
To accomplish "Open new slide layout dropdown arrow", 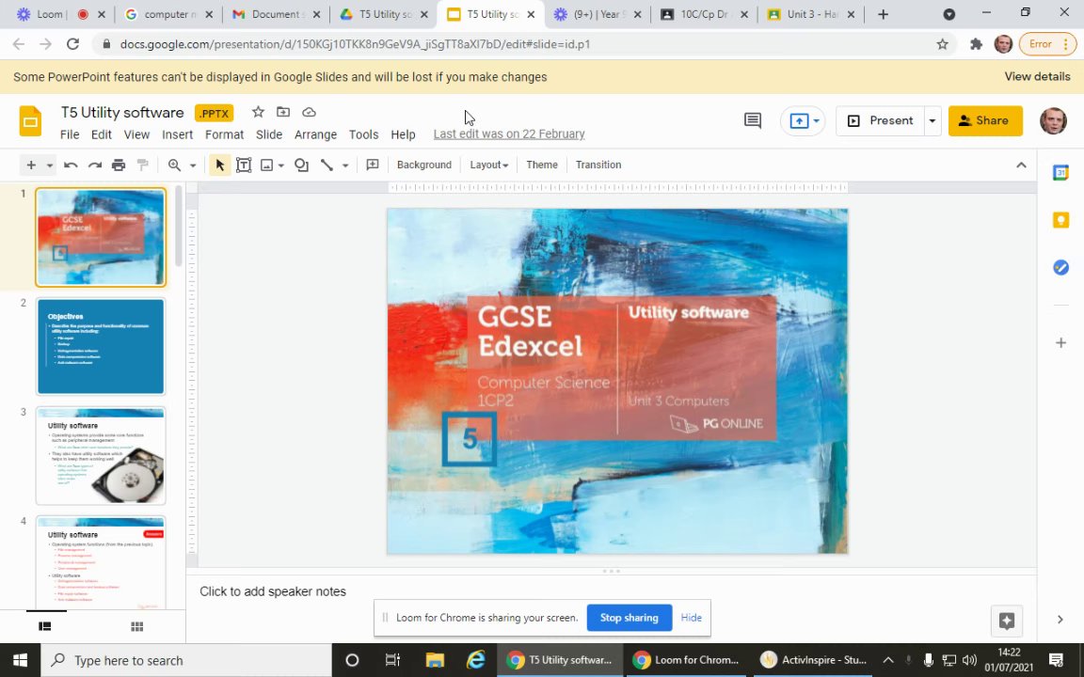I will point(50,165).
